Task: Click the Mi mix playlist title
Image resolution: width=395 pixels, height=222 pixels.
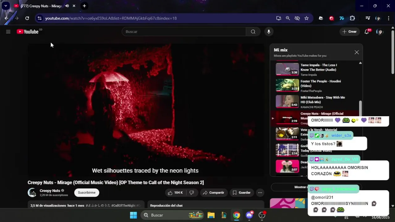Action: [x=281, y=50]
